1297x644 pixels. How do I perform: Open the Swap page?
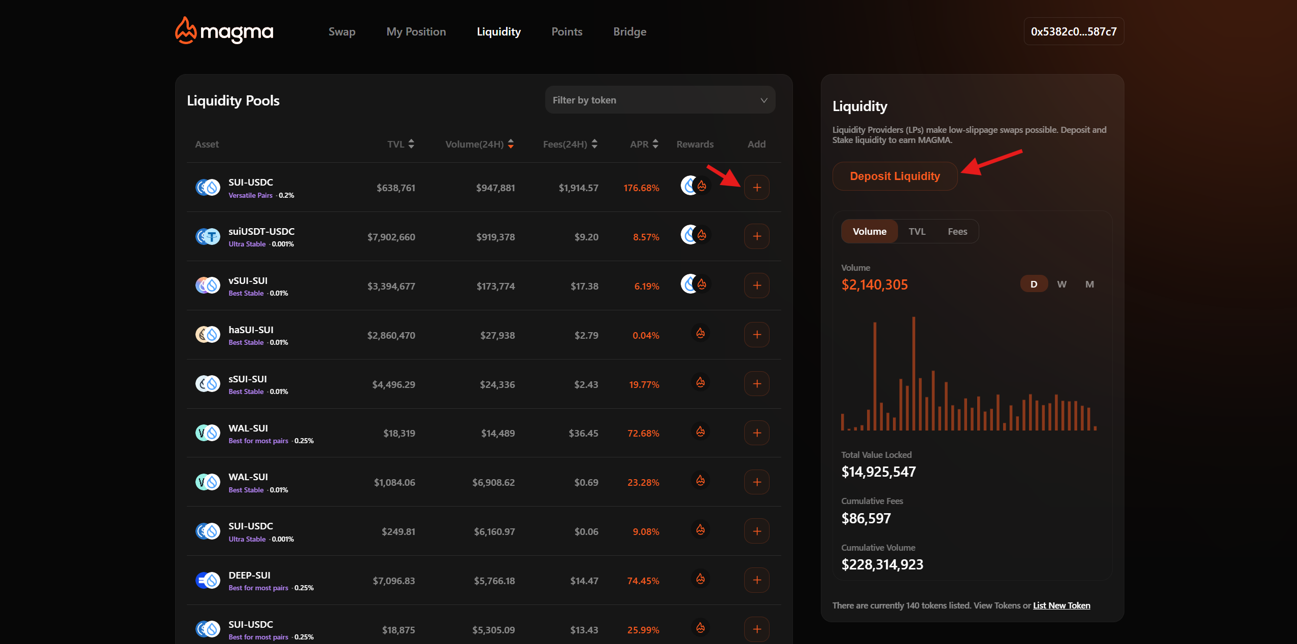pyautogui.click(x=342, y=31)
